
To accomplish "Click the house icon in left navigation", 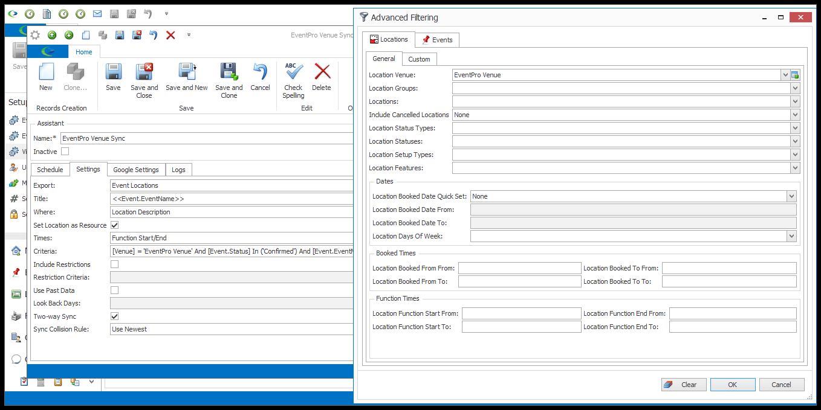I will pyautogui.click(x=16, y=251).
